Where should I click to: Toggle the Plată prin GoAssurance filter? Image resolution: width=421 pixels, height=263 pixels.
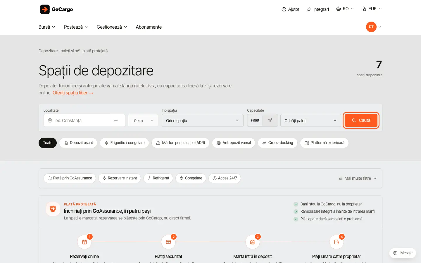[70, 178]
